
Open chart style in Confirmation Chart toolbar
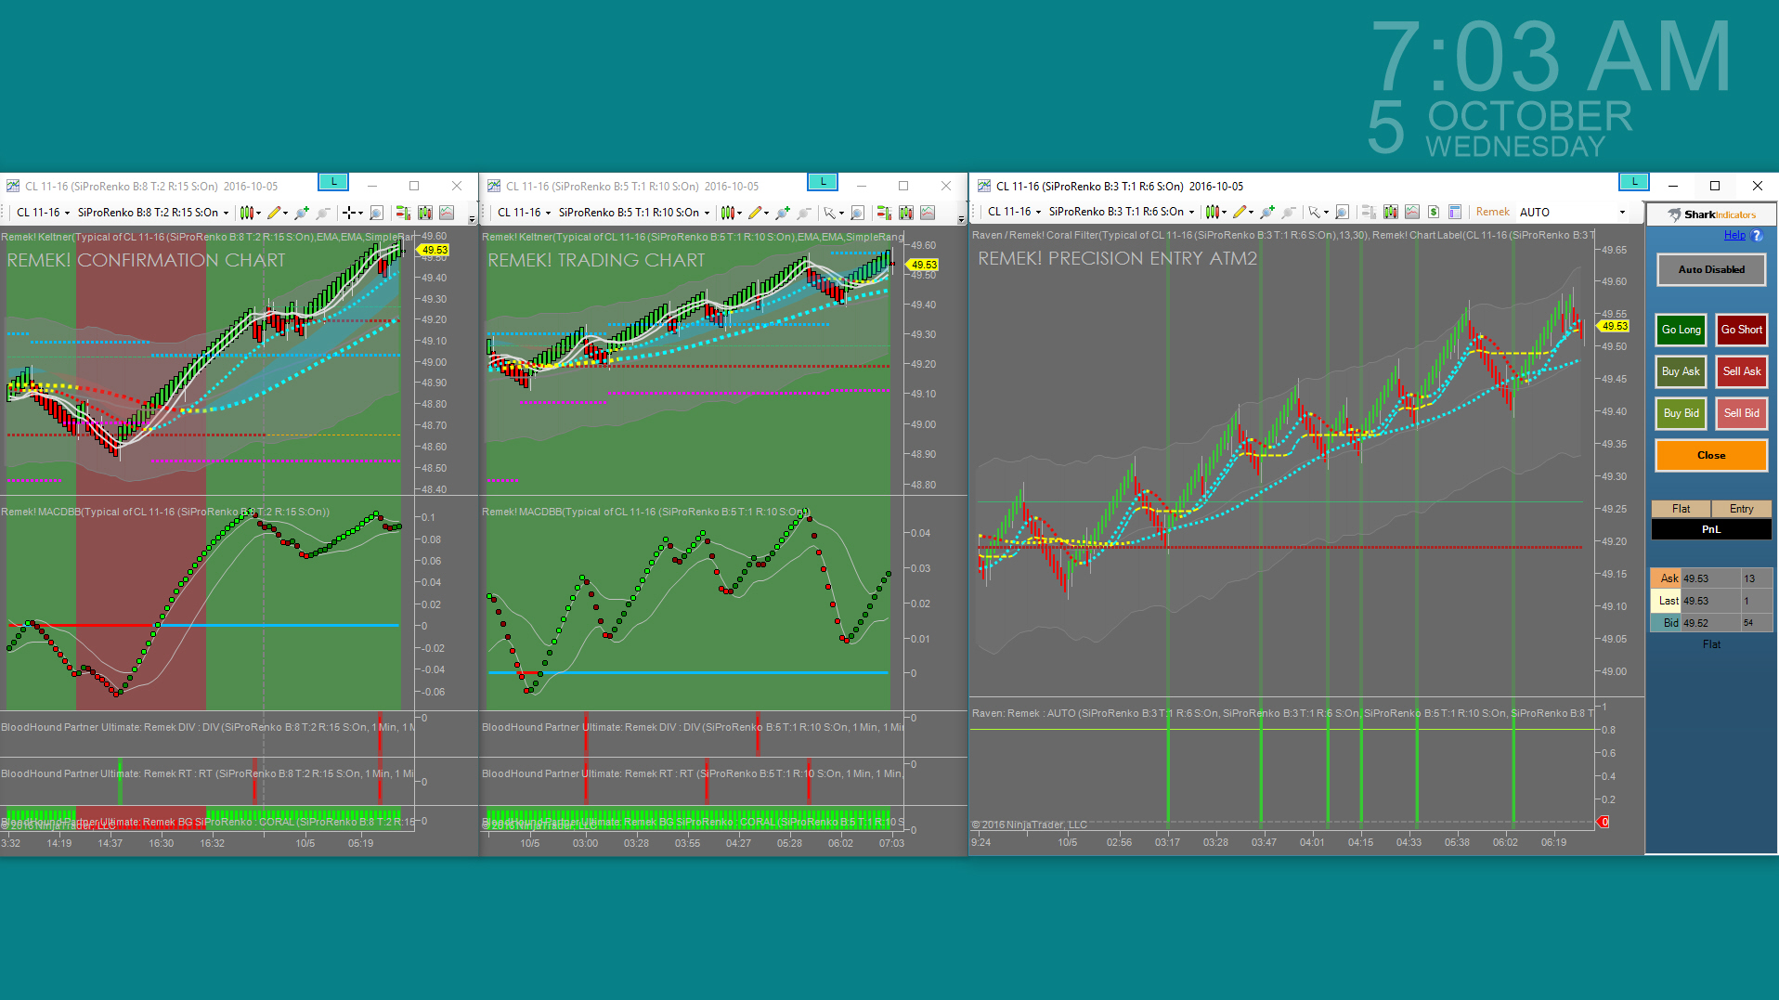tap(251, 213)
